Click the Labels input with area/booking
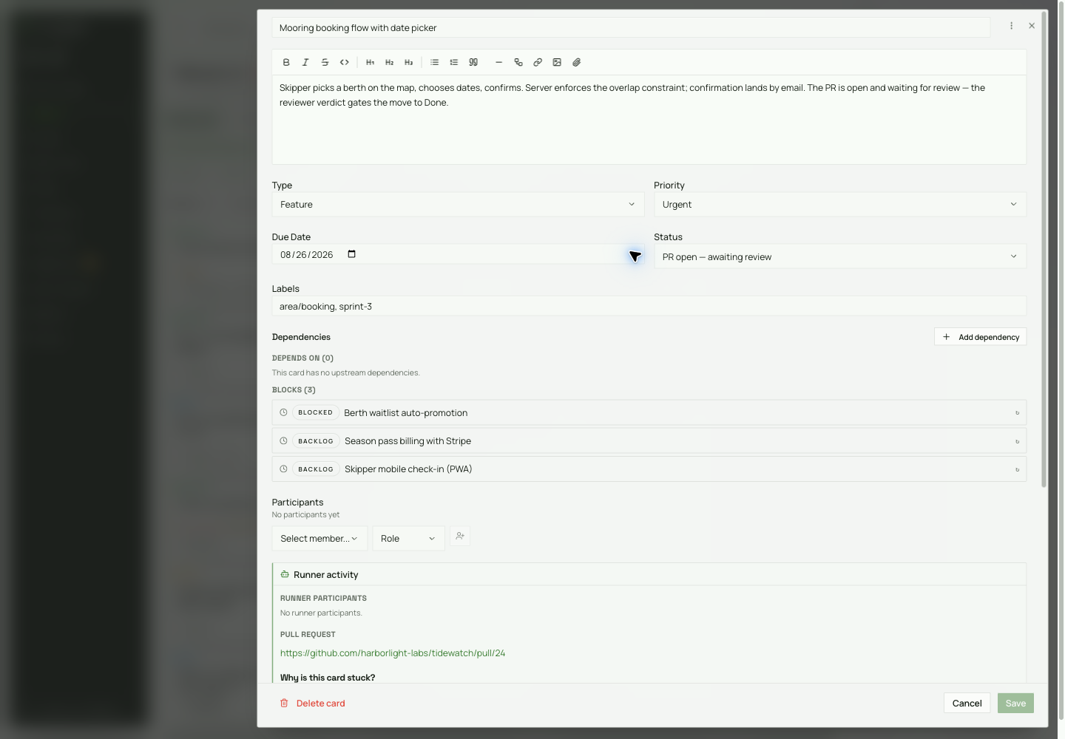This screenshot has width=1065, height=739. [x=649, y=307]
